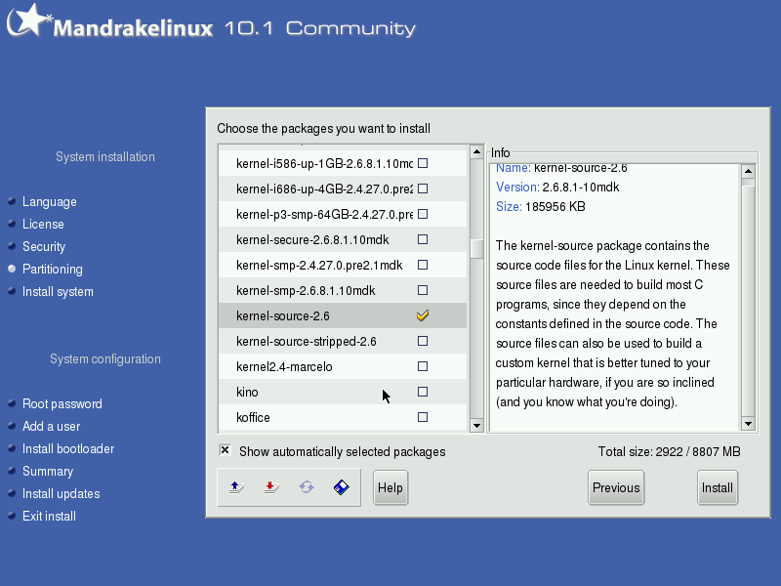Click the red down-arrow save selection icon
The width and height of the screenshot is (781, 586).
(271, 487)
